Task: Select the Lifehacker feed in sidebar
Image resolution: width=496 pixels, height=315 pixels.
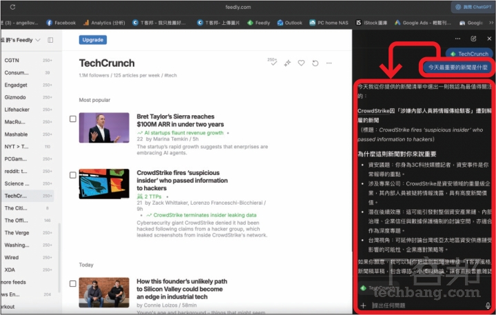Action: [28, 110]
